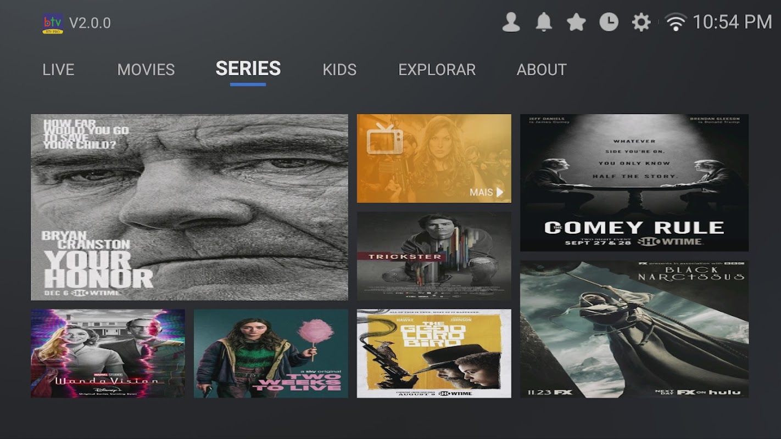The image size is (781, 439).
Task: Click the Wi-Fi status icon
Action: 676,22
